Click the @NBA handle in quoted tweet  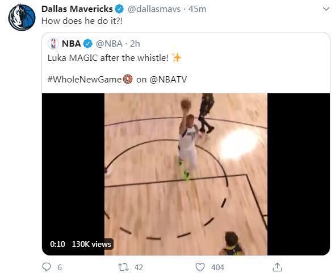[109, 44]
